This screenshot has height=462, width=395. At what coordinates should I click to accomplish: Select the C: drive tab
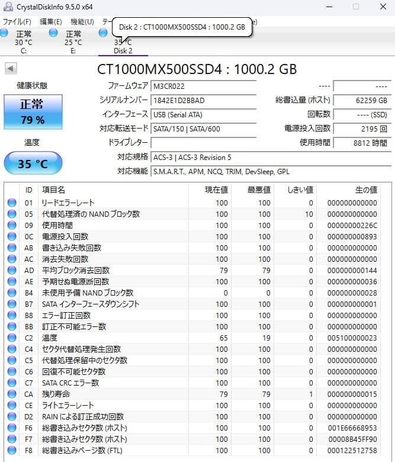(24, 42)
